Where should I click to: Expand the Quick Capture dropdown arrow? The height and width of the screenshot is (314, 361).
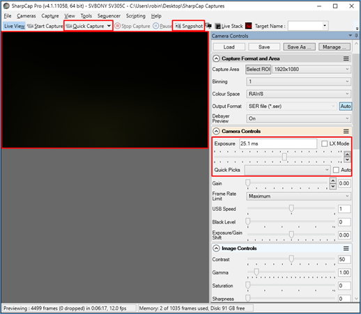(x=109, y=26)
